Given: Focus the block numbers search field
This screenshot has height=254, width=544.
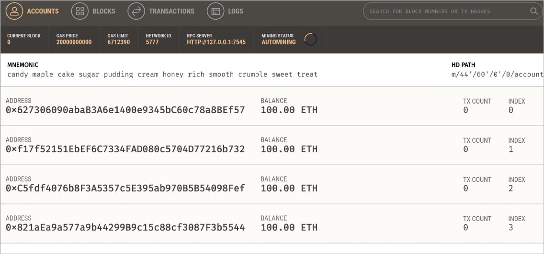Looking at the screenshot, I should pyautogui.click(x=445, y=11).
